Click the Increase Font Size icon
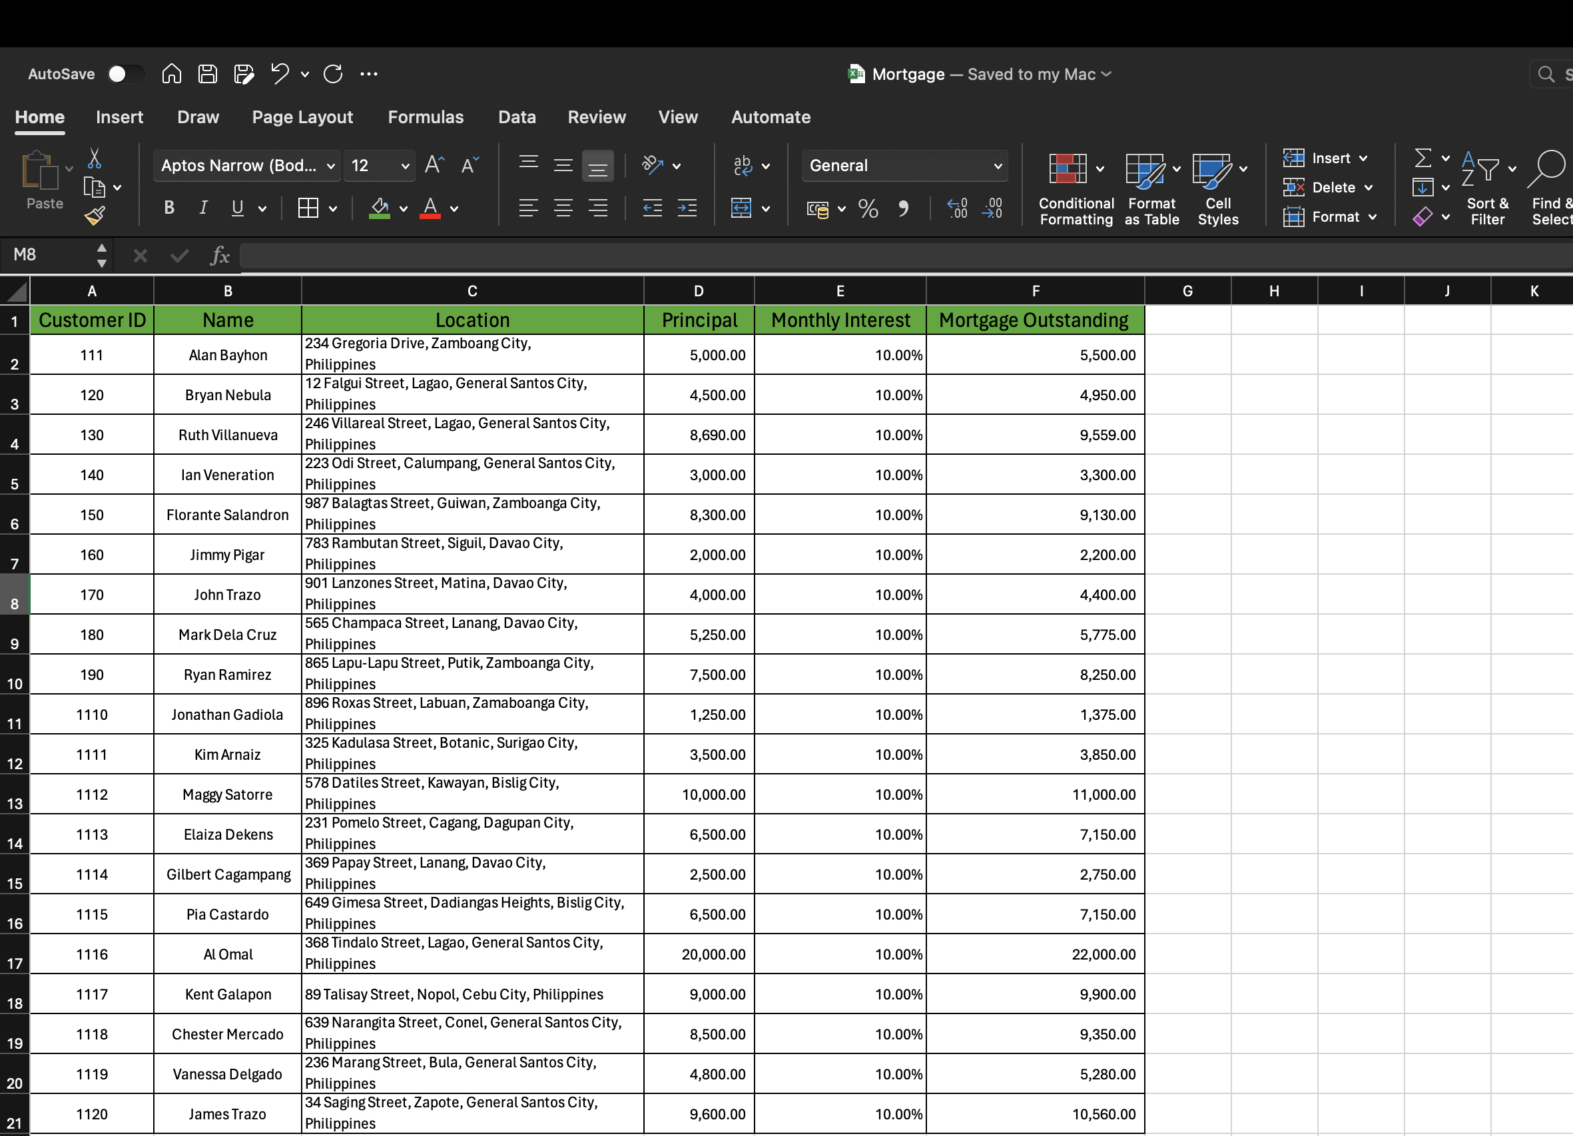 click(x=434, y=165)
